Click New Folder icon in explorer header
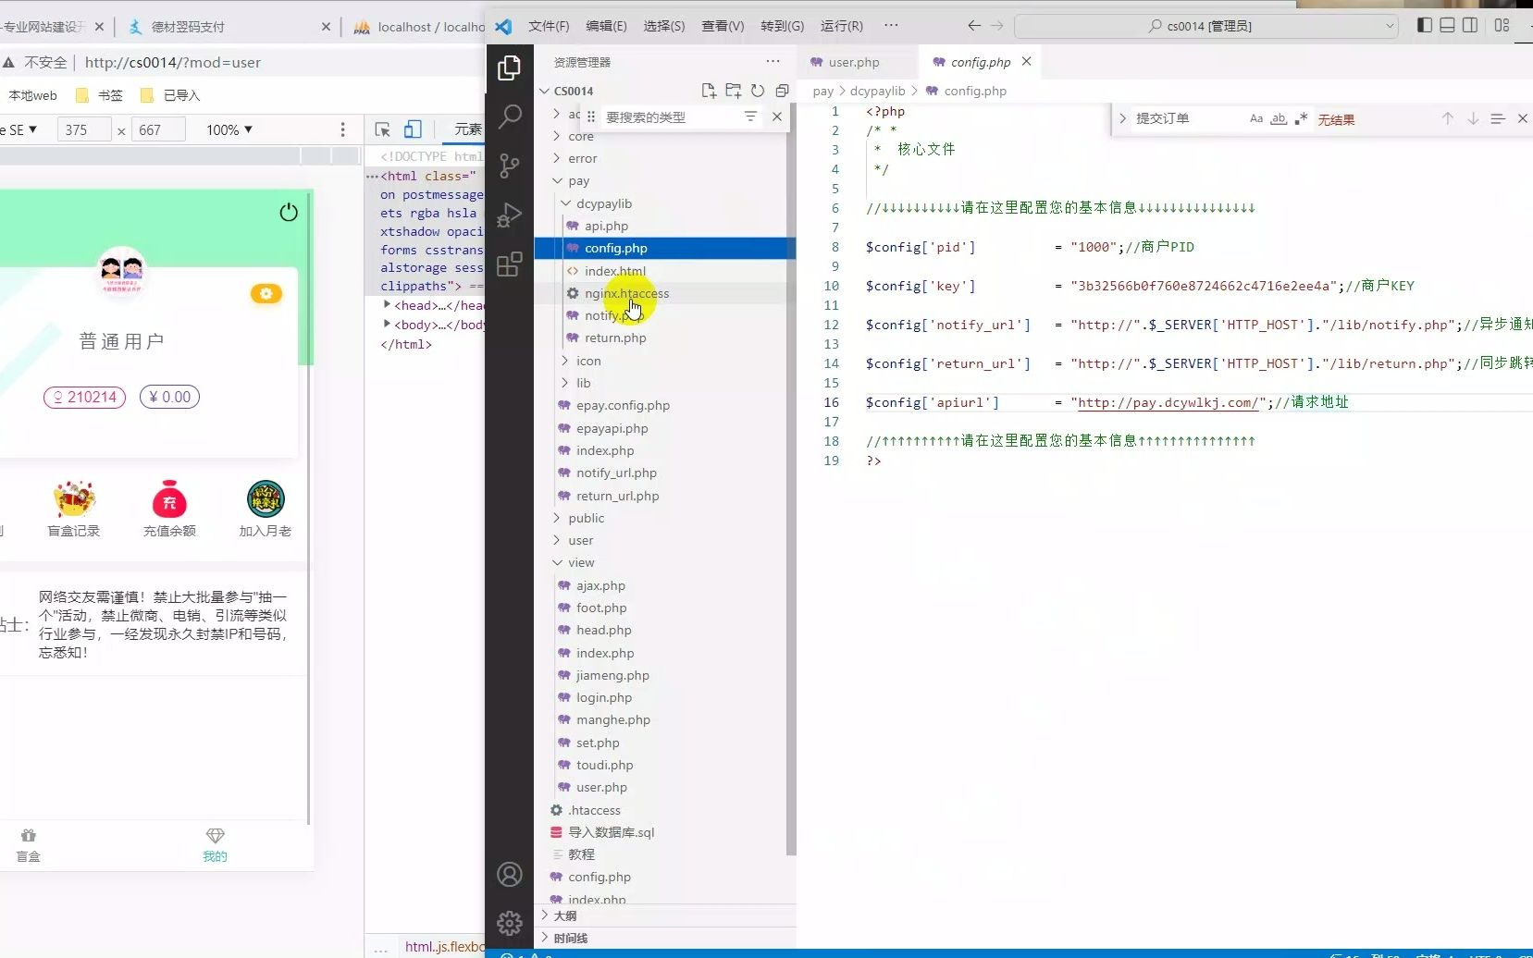 (734, 91)
